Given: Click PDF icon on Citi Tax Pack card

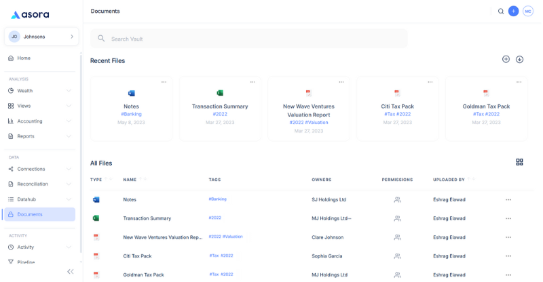Looking at the screenshot, I should [x=397, y=93].
